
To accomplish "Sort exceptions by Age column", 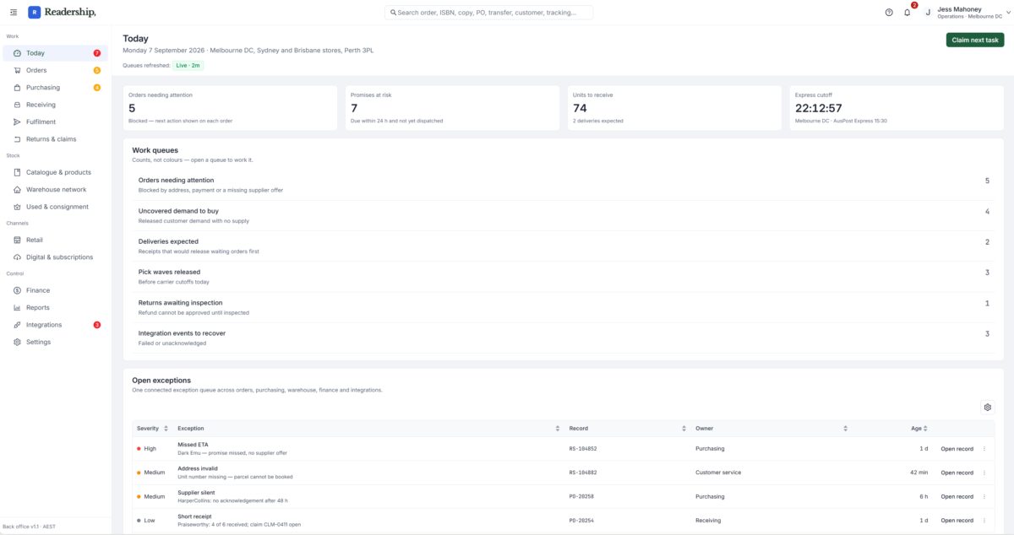I will point(919,429).
